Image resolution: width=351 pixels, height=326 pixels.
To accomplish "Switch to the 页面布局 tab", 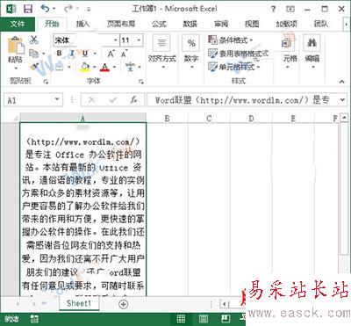I will click(x=121, y=24).
